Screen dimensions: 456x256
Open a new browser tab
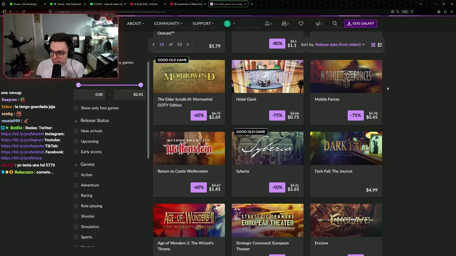(252, 4)
